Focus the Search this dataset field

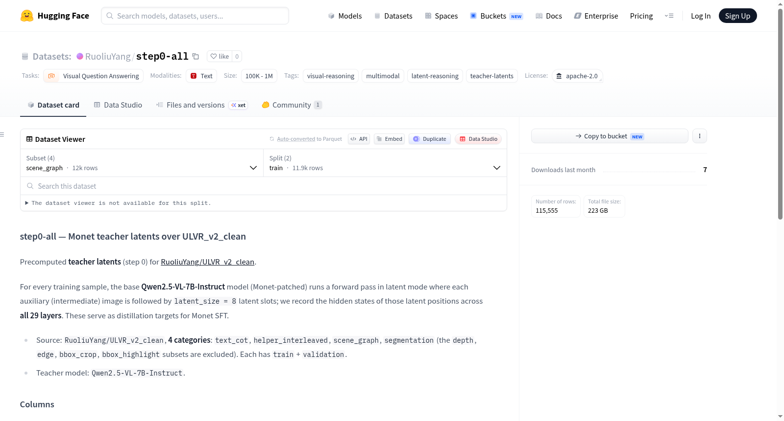pyautogui.click(x=263, y=186)
